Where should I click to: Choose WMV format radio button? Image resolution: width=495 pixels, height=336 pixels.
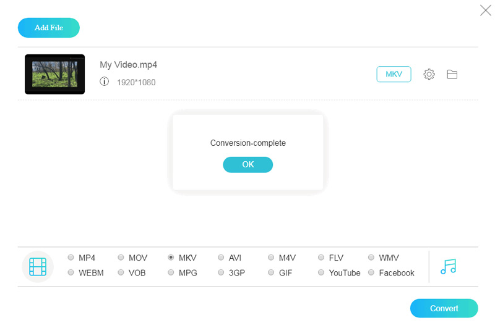click(x=371, y=258)
